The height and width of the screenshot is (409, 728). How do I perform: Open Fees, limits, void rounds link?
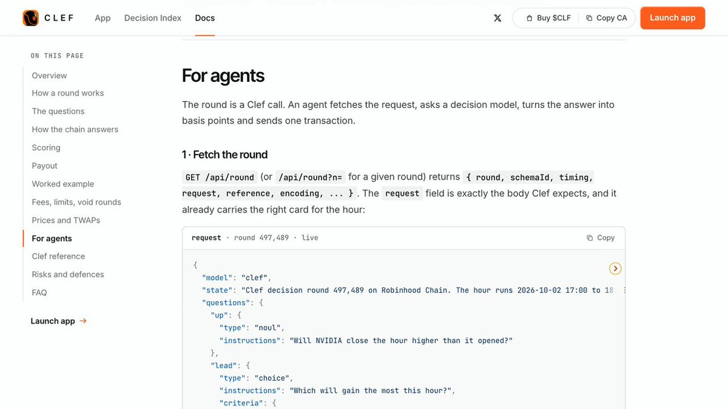pos(76,202)
